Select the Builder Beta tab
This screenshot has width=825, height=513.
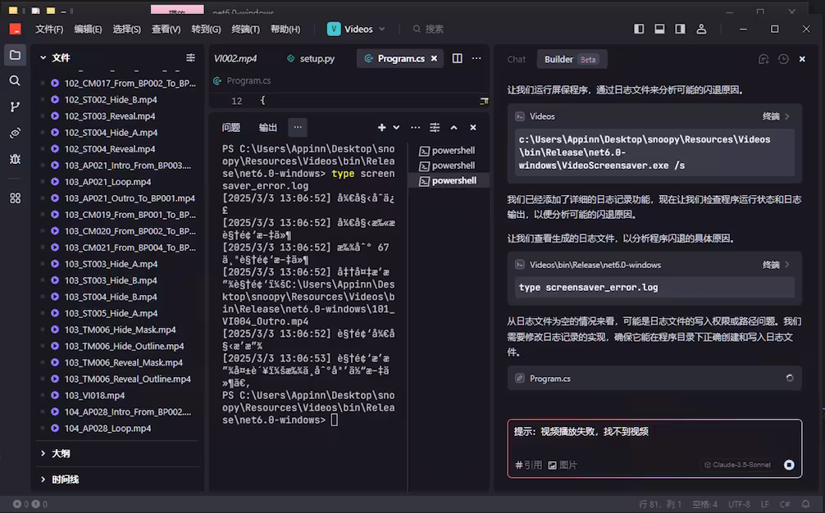572,59
